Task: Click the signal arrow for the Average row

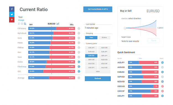Action: coord(79,78)
